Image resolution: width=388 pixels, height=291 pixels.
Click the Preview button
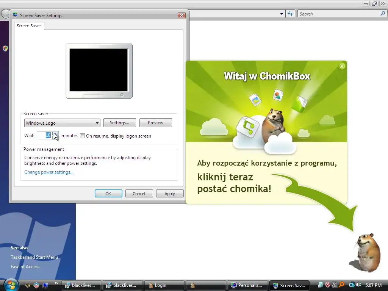(155, 123)
